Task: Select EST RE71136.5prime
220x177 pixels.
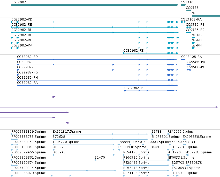Action: click(136, 173)
